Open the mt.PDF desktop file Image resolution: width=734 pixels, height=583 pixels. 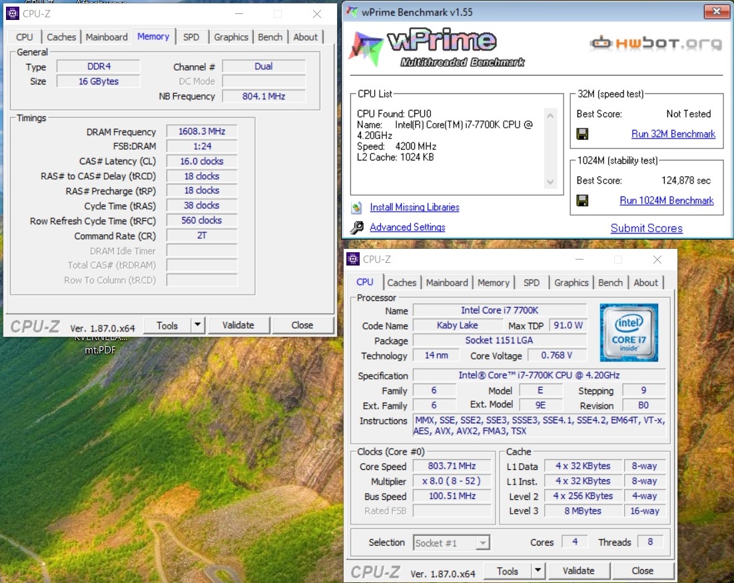100,349
